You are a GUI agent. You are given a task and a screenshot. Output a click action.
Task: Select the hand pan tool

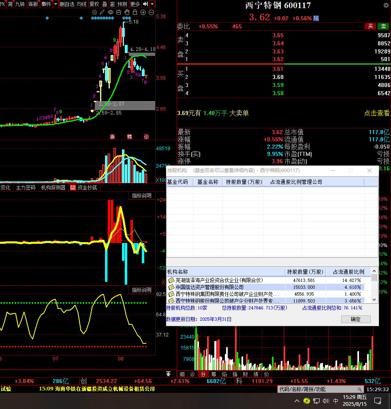coord(127,12)
